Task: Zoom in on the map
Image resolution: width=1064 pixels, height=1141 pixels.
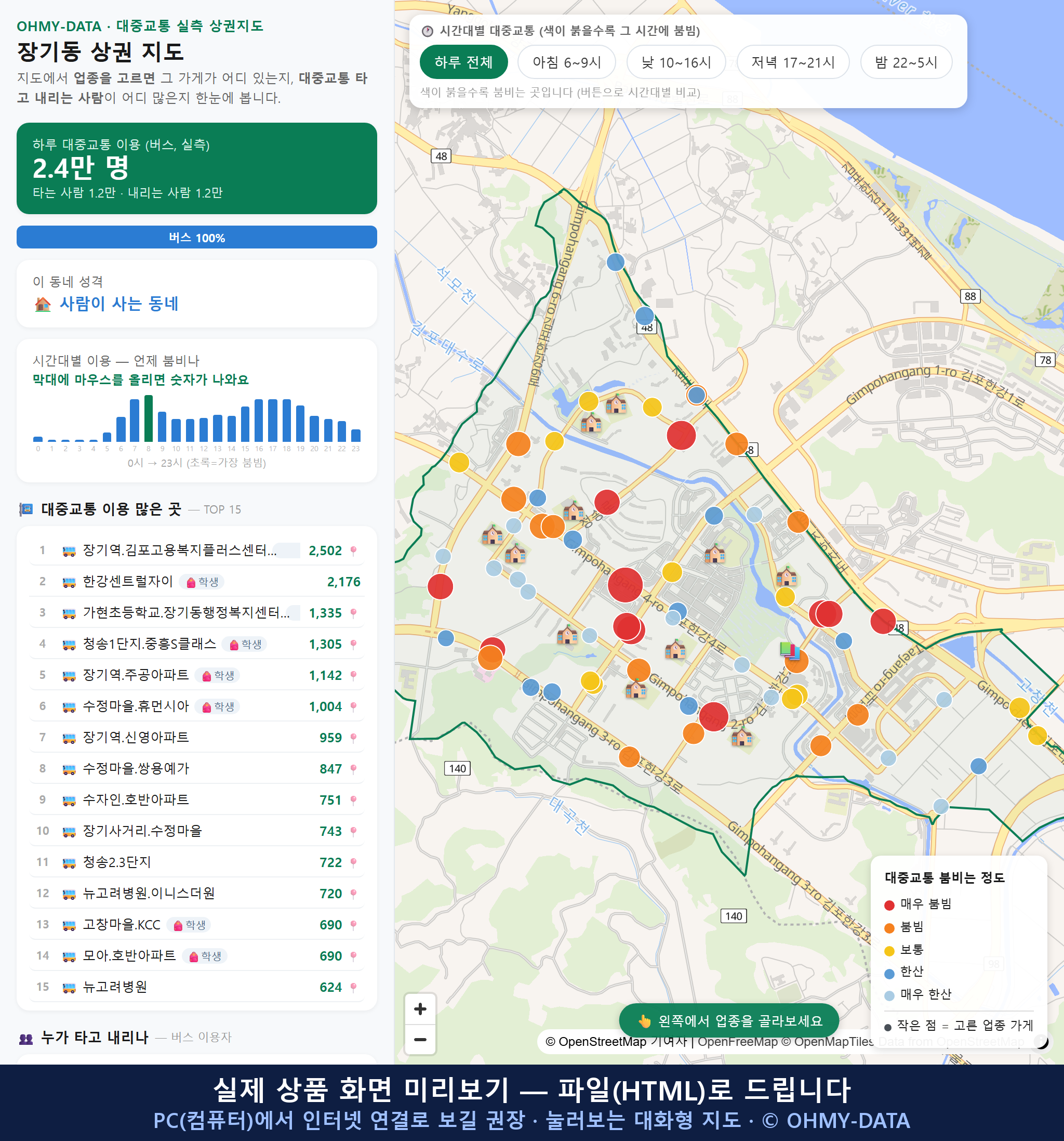Action: [420, 1009]
